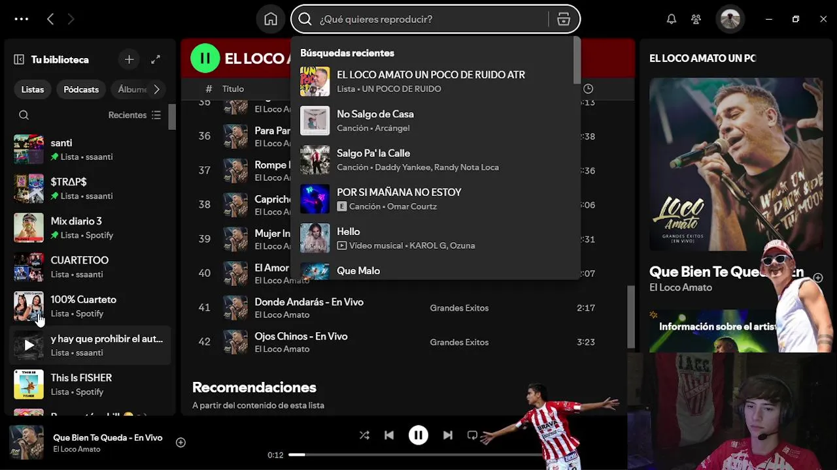Select recent search Salgo Pa' la Calle
Viewport: 837px width, 470px height.
coord(434,159)
